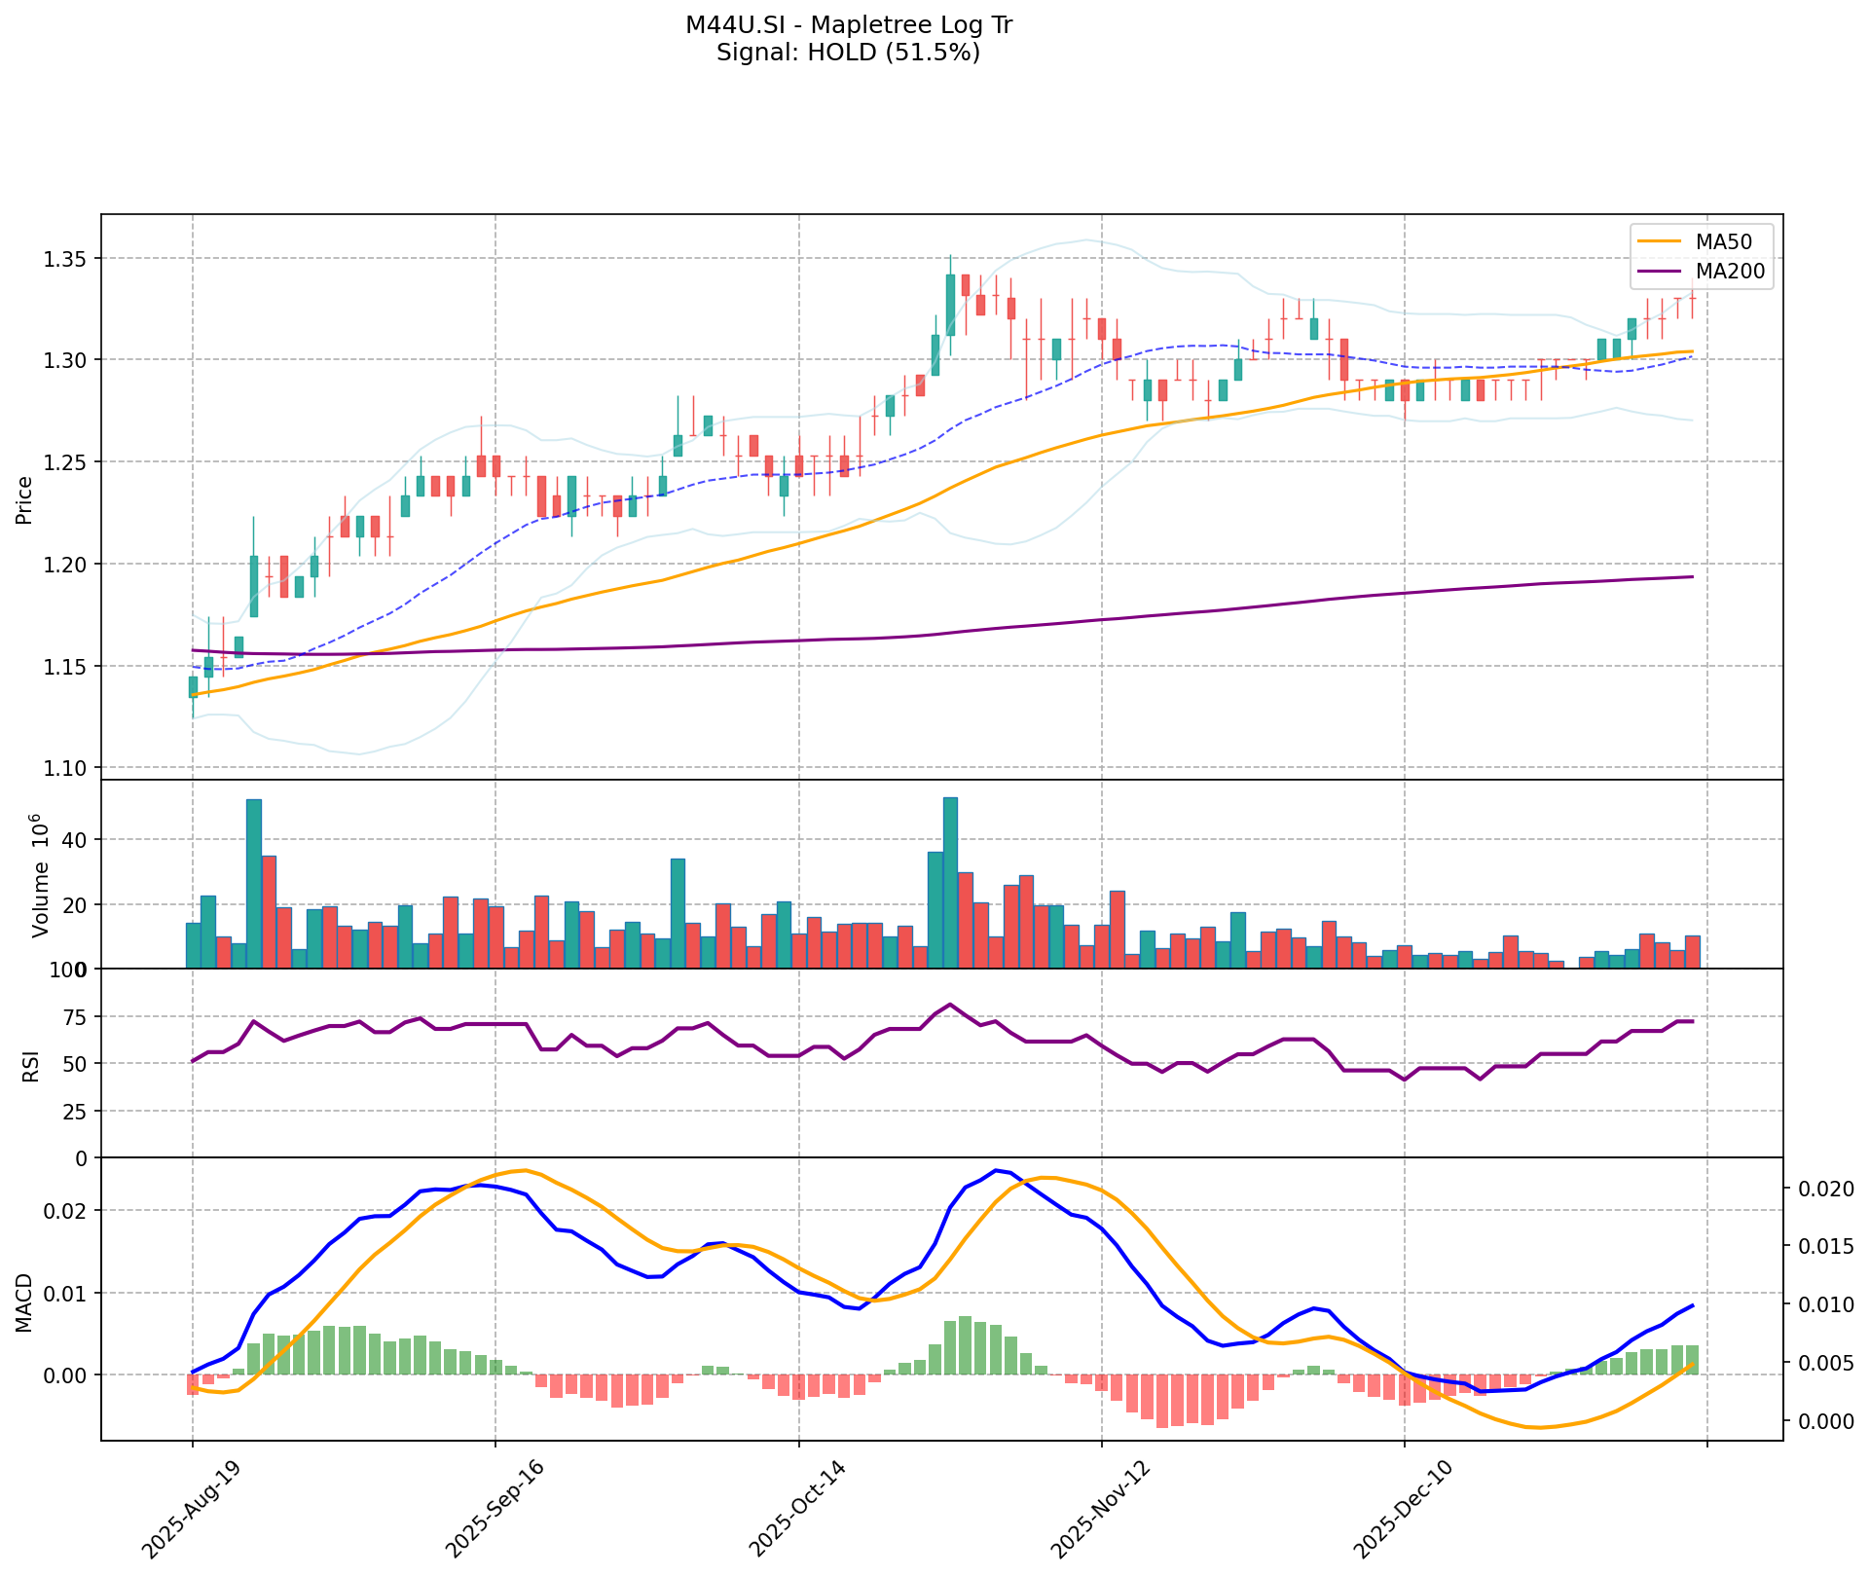Click the Price y-axis label
This screenshot has width=1870, height=1576.
(x=25, y=499)
